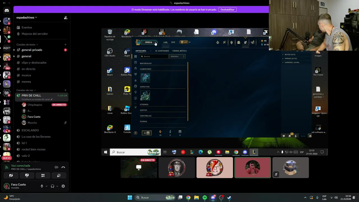Add a new voice channel with plus icon
This screenshot has height=202, width=359.
(x=65, y=90)
